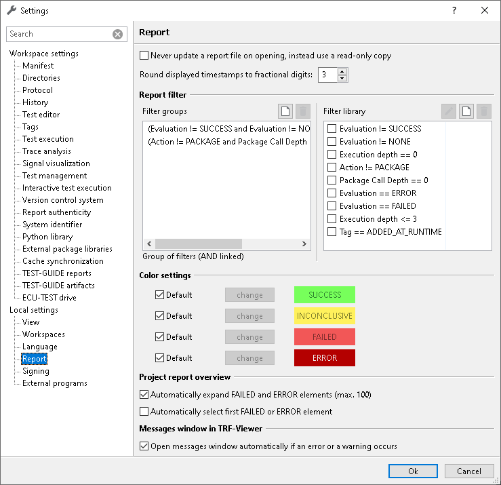The width and height of the screenshot is (501, 485).
Task: Increase fractional digits with up arrow
Action: (x=342, y=72)
